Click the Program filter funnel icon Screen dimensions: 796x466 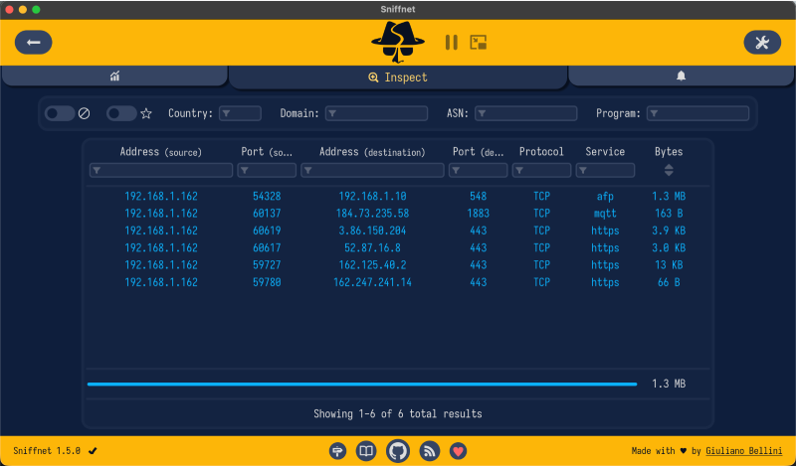point(655,113)
